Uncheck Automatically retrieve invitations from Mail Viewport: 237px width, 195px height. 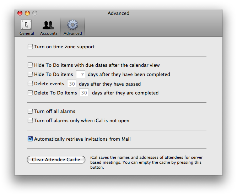tap(30, 139)
